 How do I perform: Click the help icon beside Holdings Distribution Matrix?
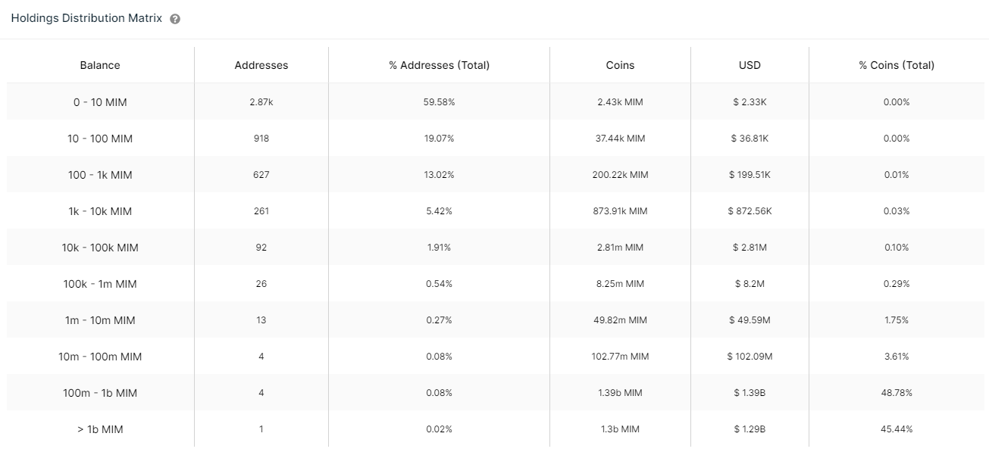175,20
